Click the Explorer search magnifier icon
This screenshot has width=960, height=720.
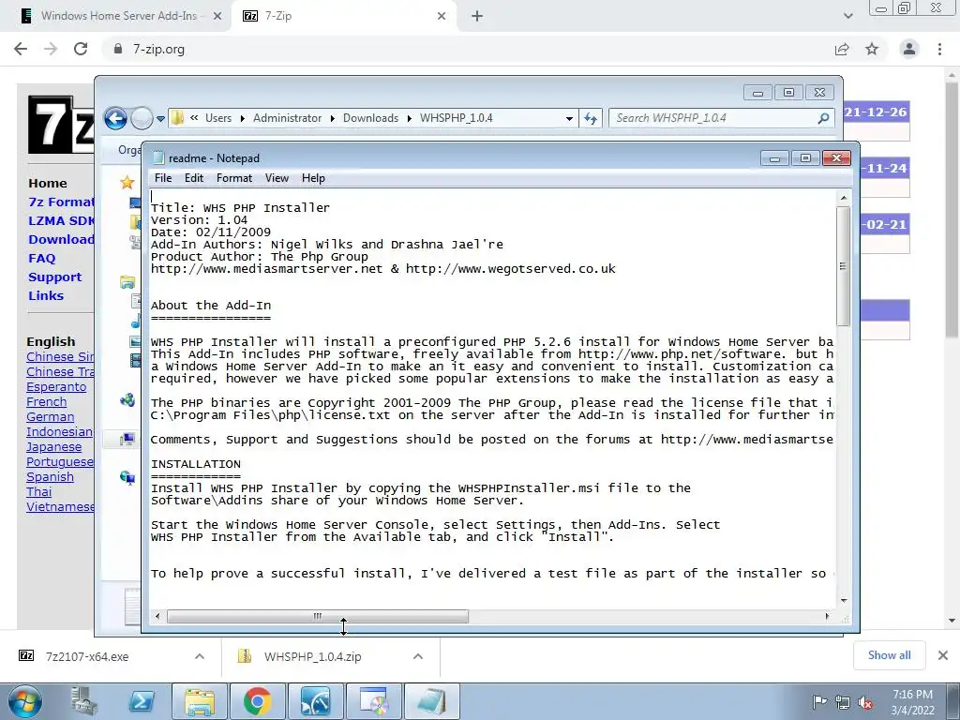pos(824,118)
